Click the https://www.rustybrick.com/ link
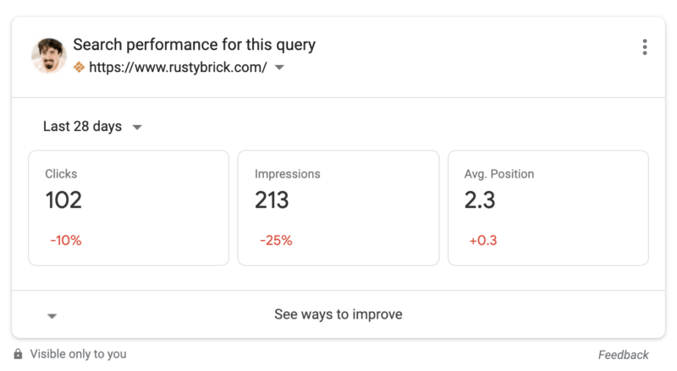Screen dimensions: 677x371 pos(176,68)
